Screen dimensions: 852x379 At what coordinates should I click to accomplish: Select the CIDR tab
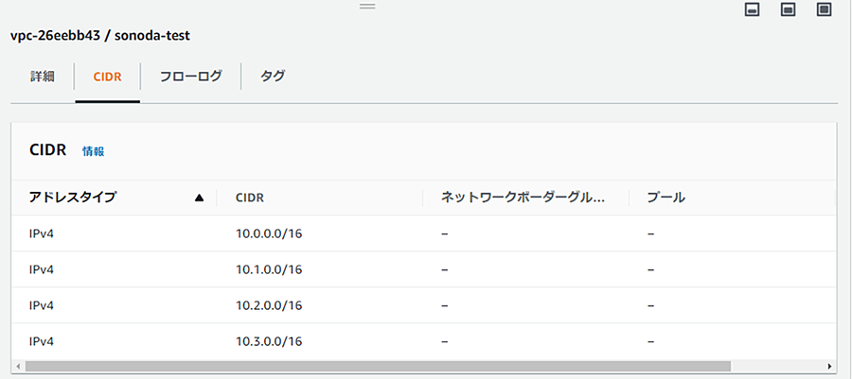point(108,77)
